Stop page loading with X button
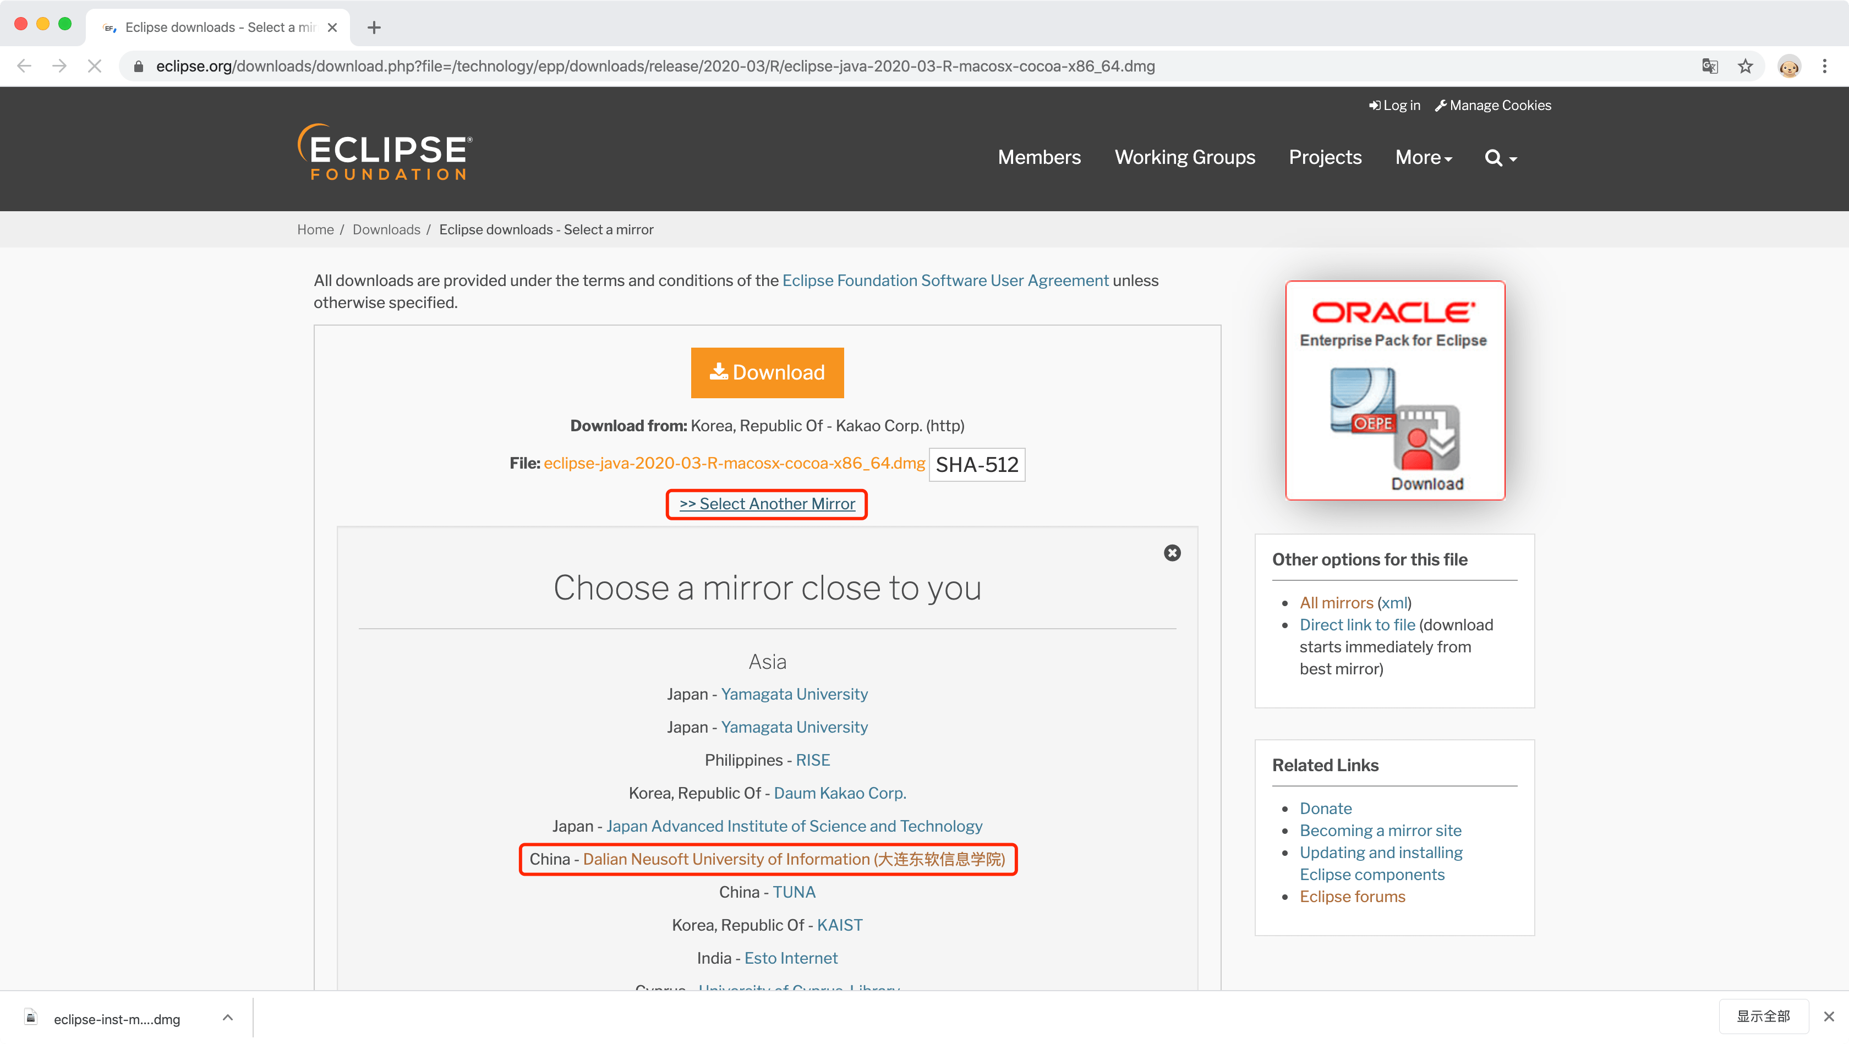The image size is (1849, 1044). (x=95, y=66)
